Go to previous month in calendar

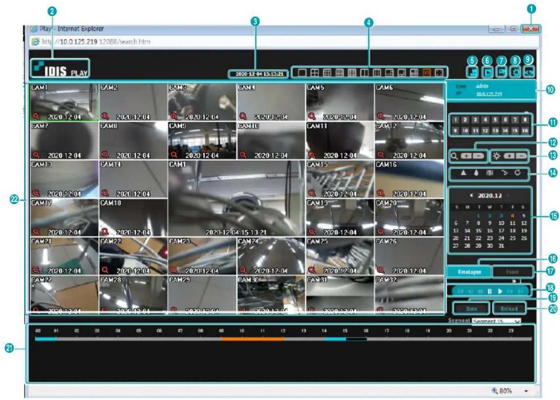[471, 195]
